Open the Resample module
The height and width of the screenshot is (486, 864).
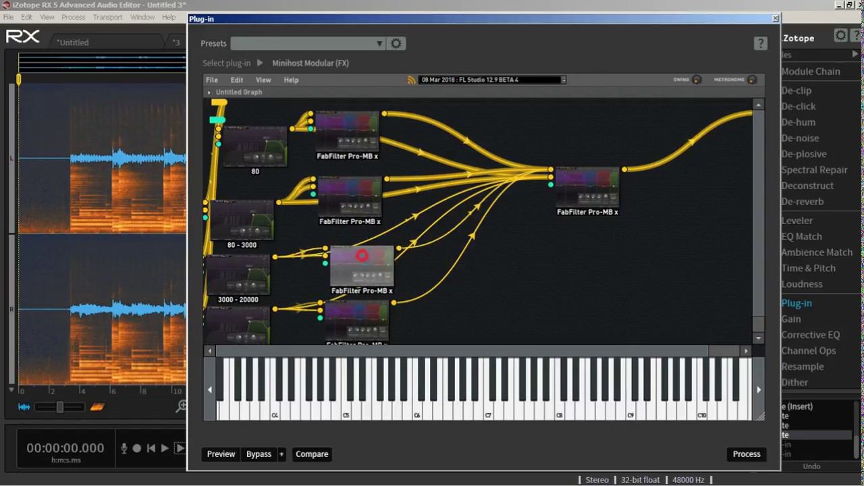[x=802, y=367]
